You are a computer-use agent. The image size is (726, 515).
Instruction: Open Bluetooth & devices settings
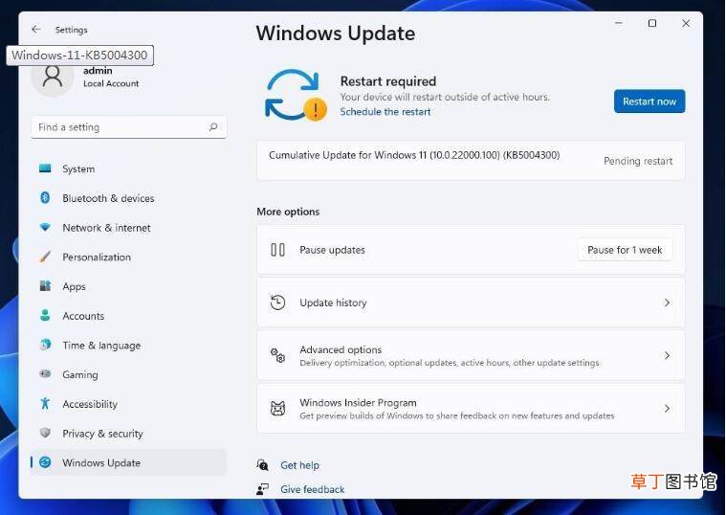(129, 198)
